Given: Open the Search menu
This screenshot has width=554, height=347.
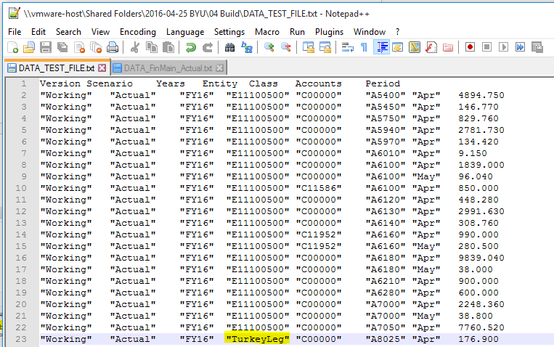Looking at the screenshot, I should (68, 32).
